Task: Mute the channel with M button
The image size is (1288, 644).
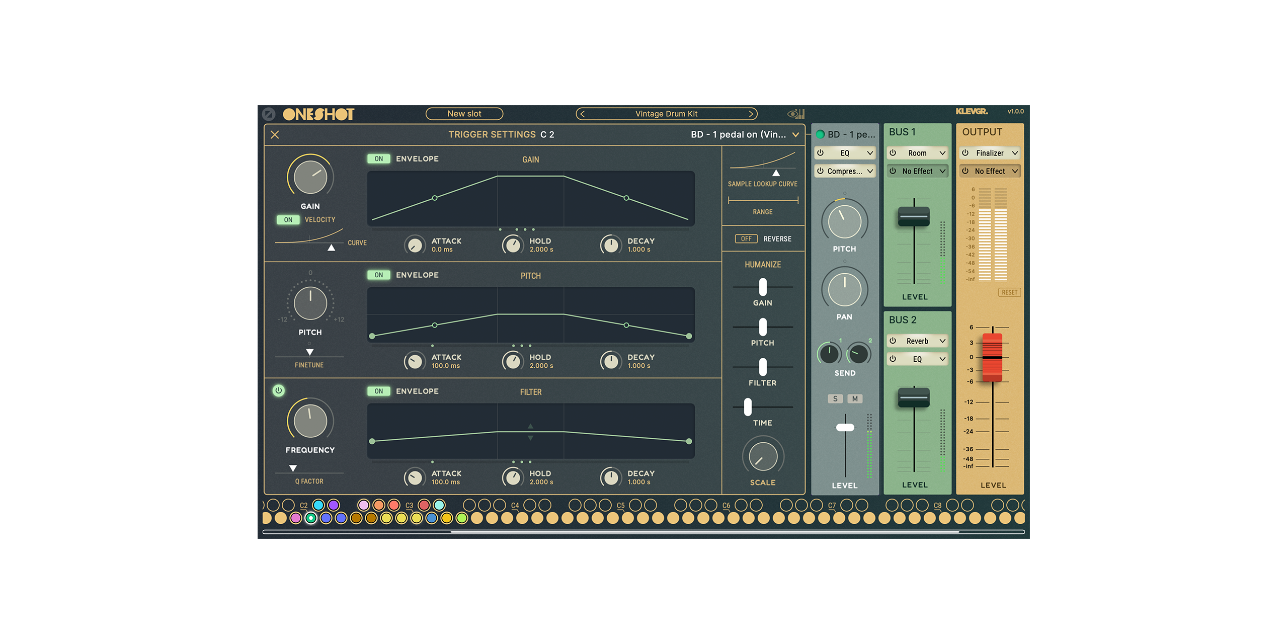Action: (x=854, y=399)
